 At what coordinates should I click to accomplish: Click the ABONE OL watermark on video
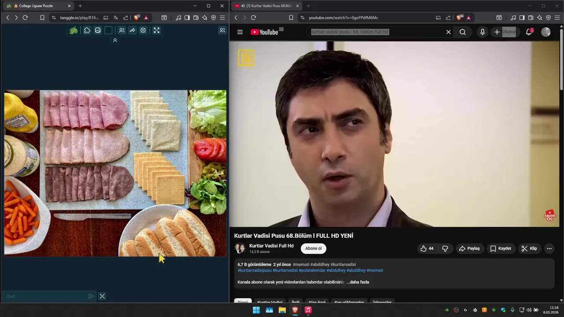click(549, 215)
